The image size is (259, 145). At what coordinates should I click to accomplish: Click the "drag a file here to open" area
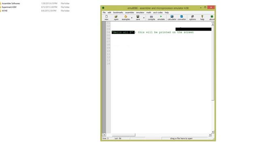(181, 139)
